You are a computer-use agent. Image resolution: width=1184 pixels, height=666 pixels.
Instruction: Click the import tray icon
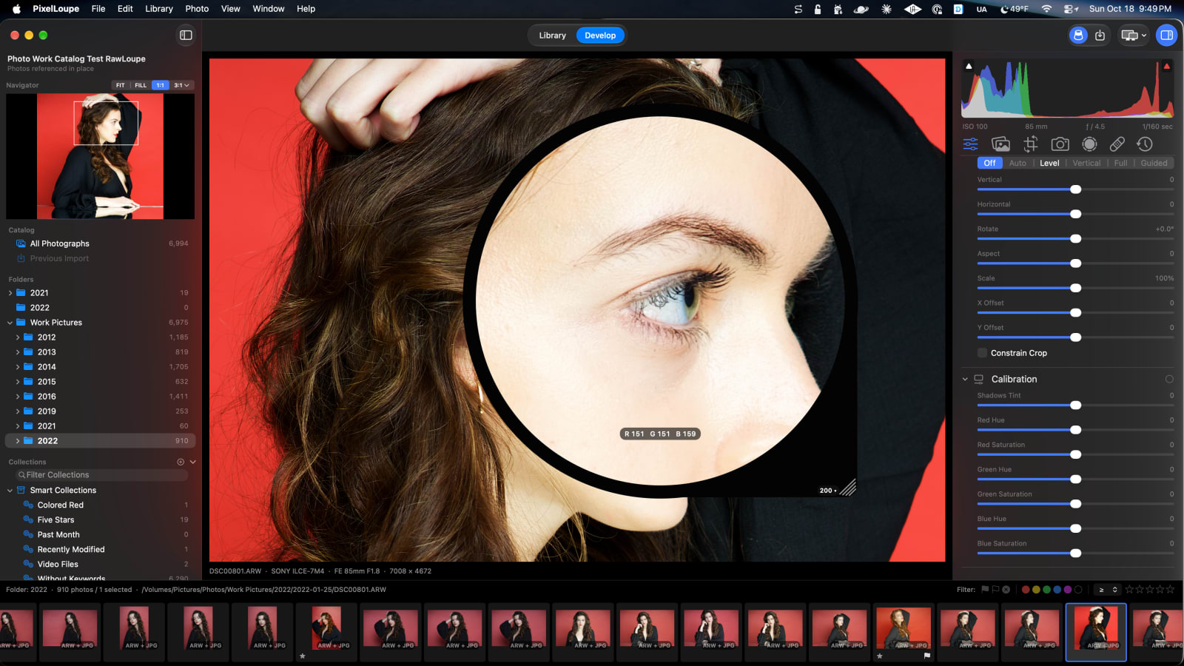[x=1100, y=35]
